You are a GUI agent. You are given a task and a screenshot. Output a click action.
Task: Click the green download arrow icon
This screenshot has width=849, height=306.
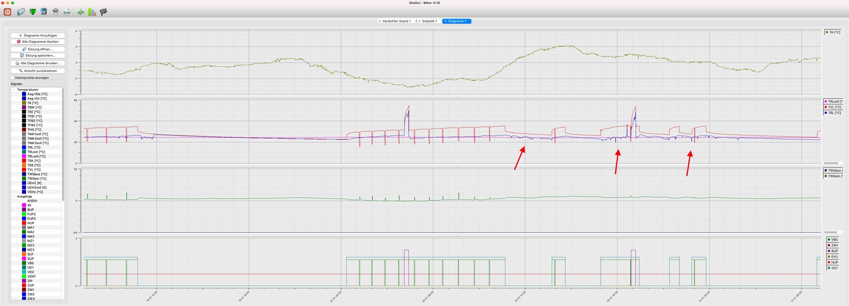coord(32,12)
